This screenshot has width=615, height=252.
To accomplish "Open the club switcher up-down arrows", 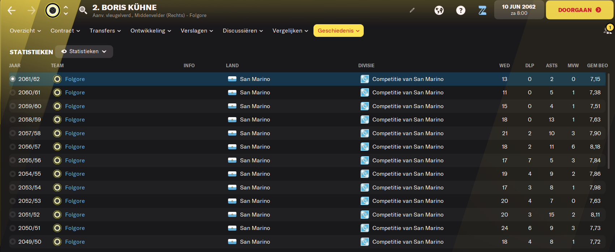I will pos(66,10).
